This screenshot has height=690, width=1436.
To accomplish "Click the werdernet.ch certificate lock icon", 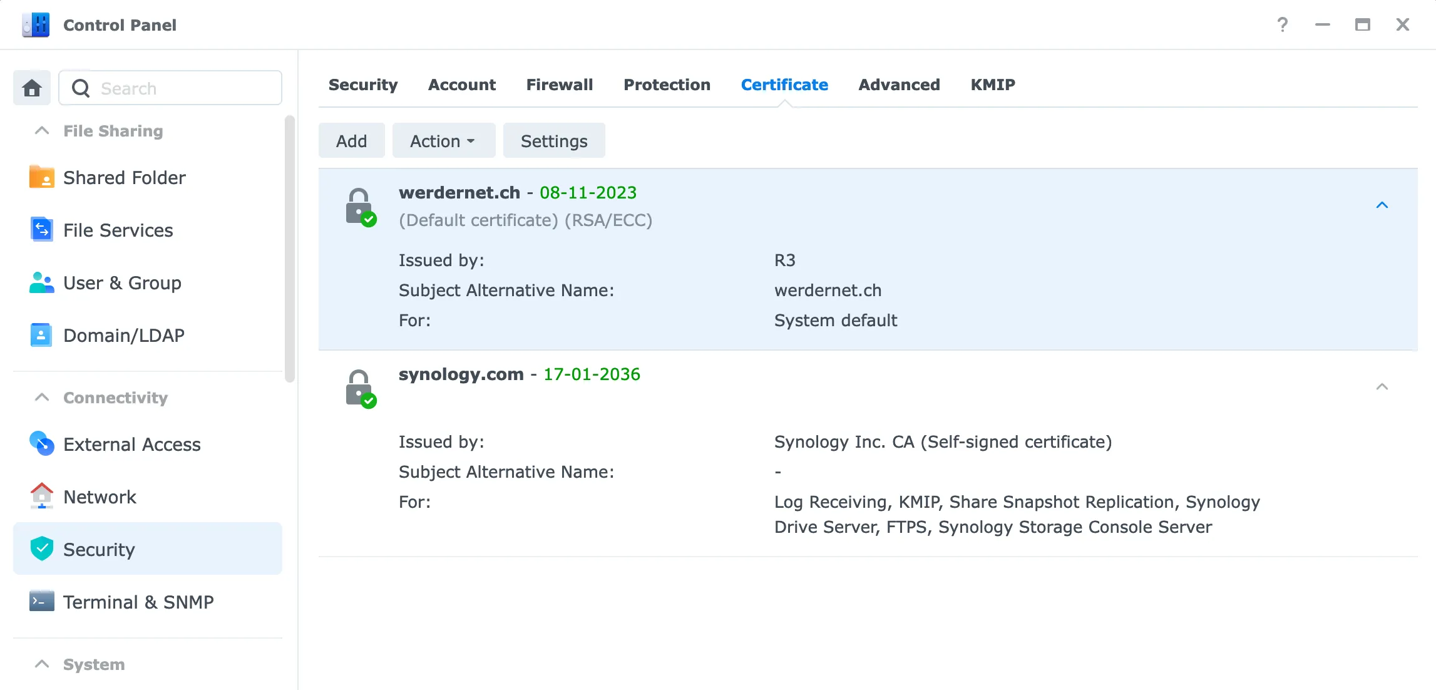I will click(x=361, y=207).
